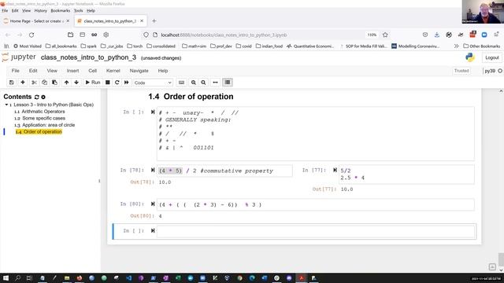Toggle the table of contents toolbar button
Screen dimensions: 504x283
(x=228, y=83)
